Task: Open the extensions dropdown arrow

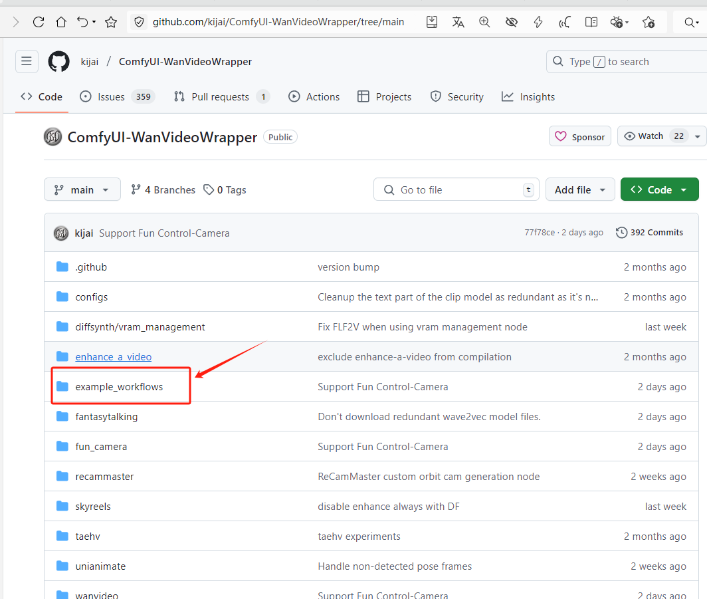Action: [627, 22]
